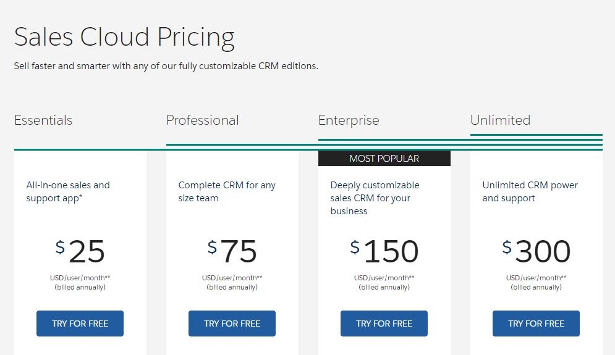615x355 pixels.
Task: Hit Try For Free under Unlimited
Action: pos(536,324)
